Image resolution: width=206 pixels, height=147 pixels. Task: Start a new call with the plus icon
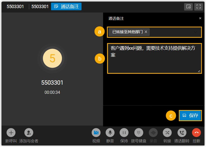11,133
